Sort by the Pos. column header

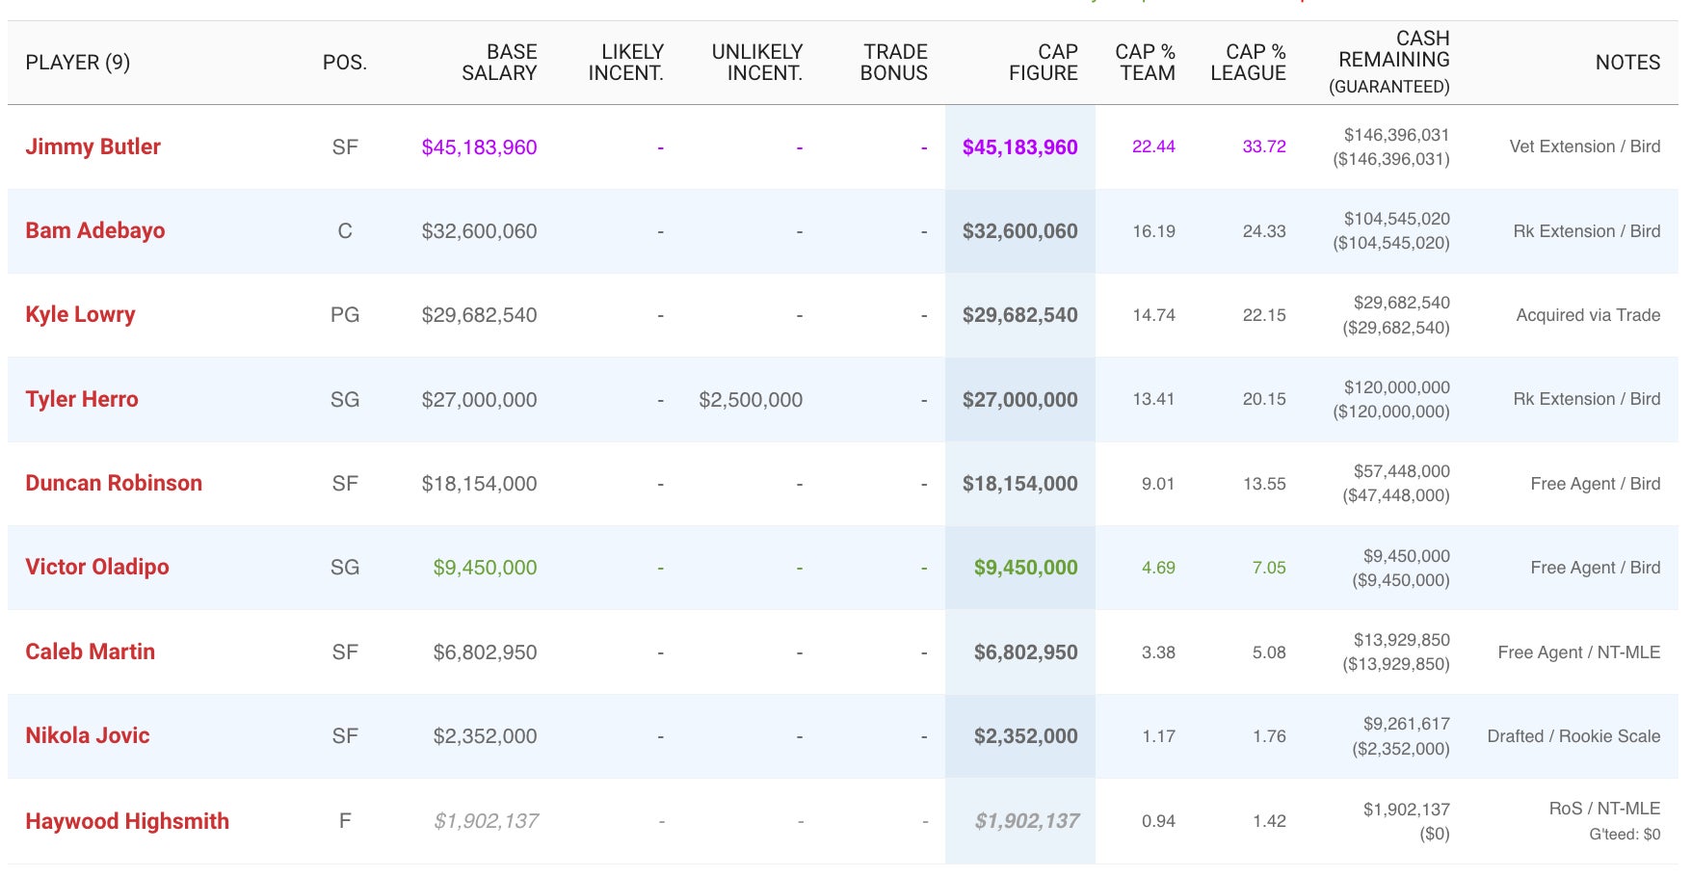pos(344,63)
